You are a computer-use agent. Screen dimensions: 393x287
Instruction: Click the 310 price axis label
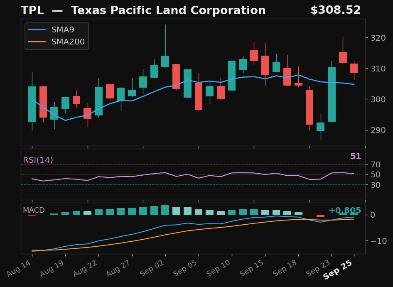[x=378, y=69]
